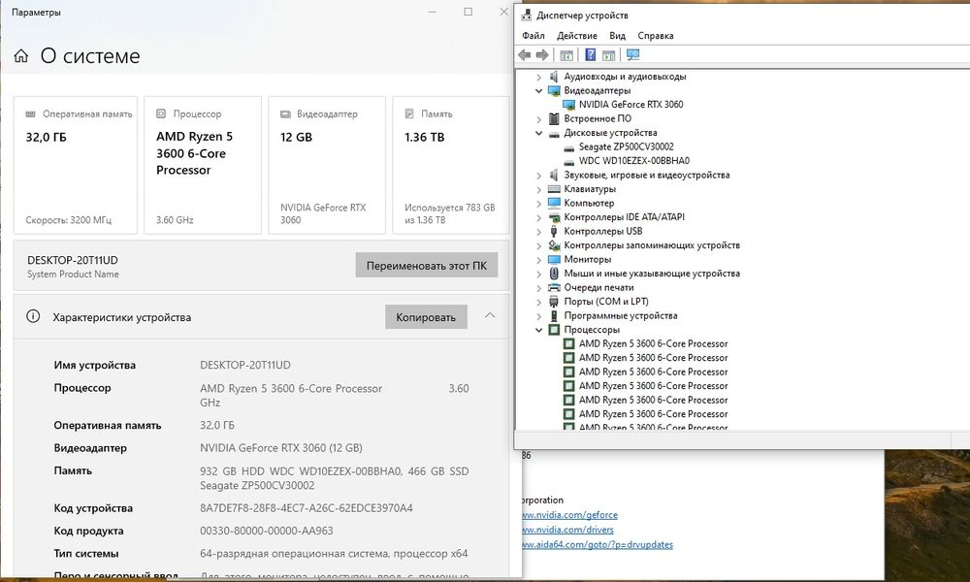Screen dimensions: 970x582
Task: Click the WDC WD10EZEX disk icon
Action: (x=569, y=161)
